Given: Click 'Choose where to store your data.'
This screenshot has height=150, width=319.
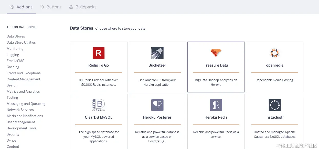Looking at the screenshot, I should coord(121,29).
